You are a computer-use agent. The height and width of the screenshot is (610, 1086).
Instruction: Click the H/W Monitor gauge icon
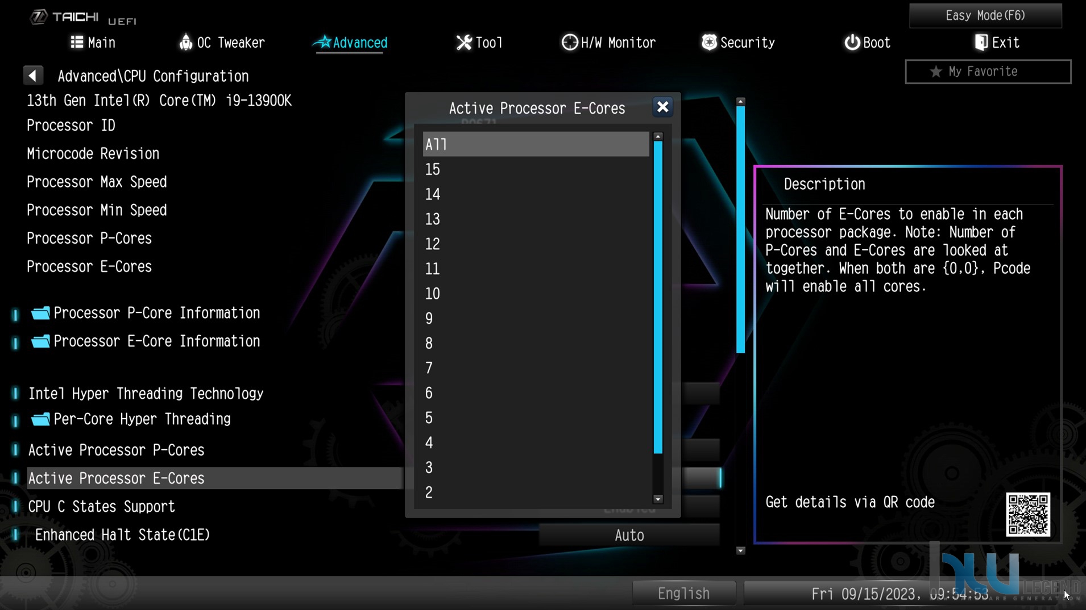pyautogui.click(x=569, y=43)
